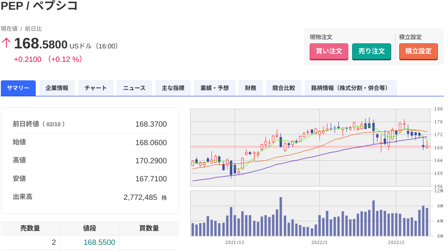The height and width of the screenshot is (252, 448).
Task: Click the 売数量 column header
Action: point(30,228)
